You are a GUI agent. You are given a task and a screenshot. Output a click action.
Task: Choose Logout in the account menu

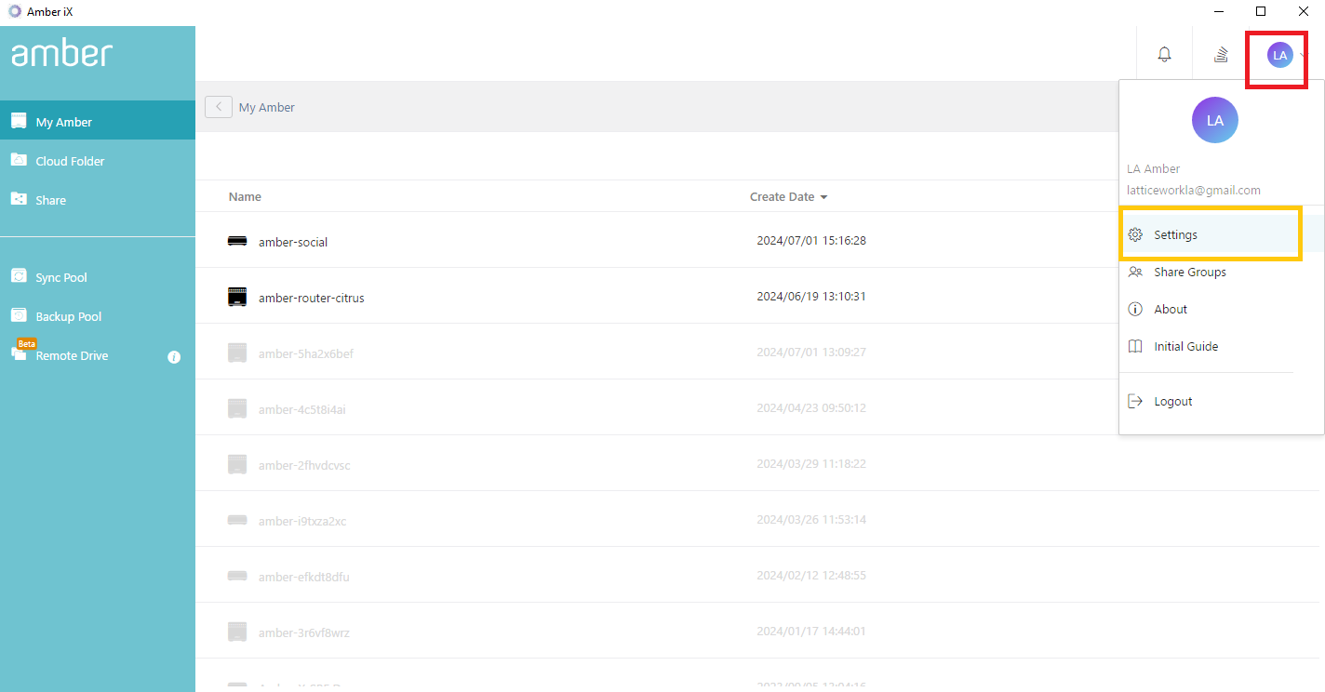click(x=1221, y=401)
